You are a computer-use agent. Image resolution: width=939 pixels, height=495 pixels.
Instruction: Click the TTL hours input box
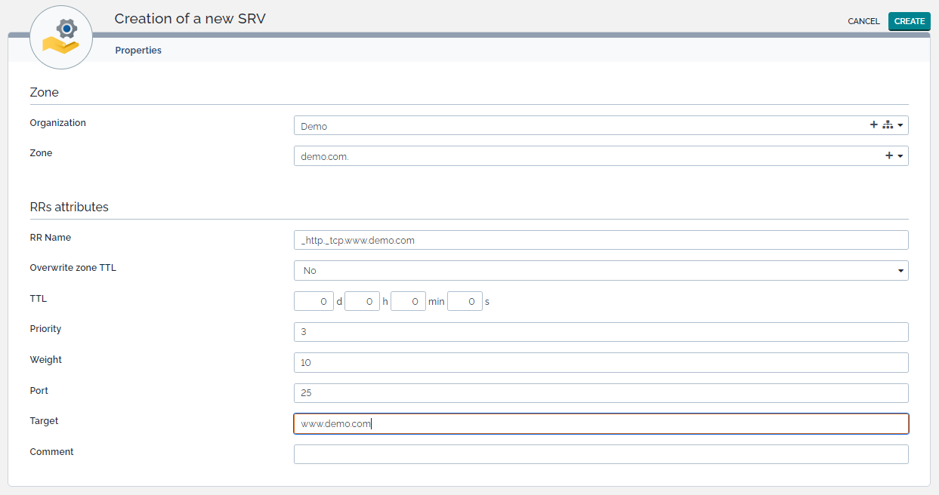pos(362,301)
